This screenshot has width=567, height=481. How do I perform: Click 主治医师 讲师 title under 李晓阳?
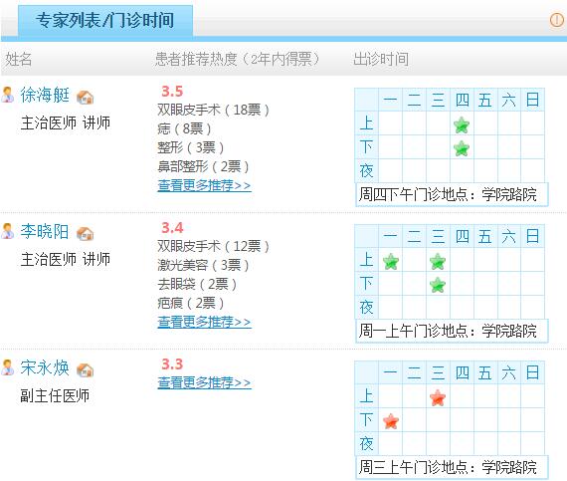(66, 260)
